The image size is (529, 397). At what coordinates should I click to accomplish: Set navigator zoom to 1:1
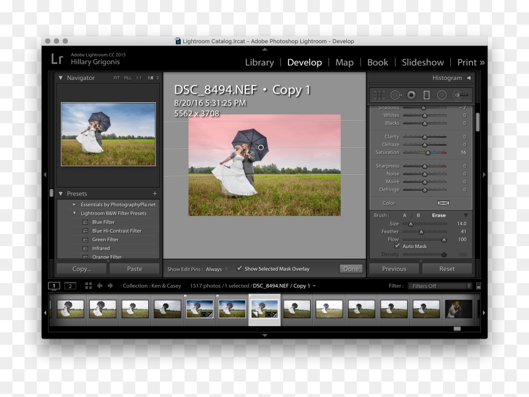(138, 78)
